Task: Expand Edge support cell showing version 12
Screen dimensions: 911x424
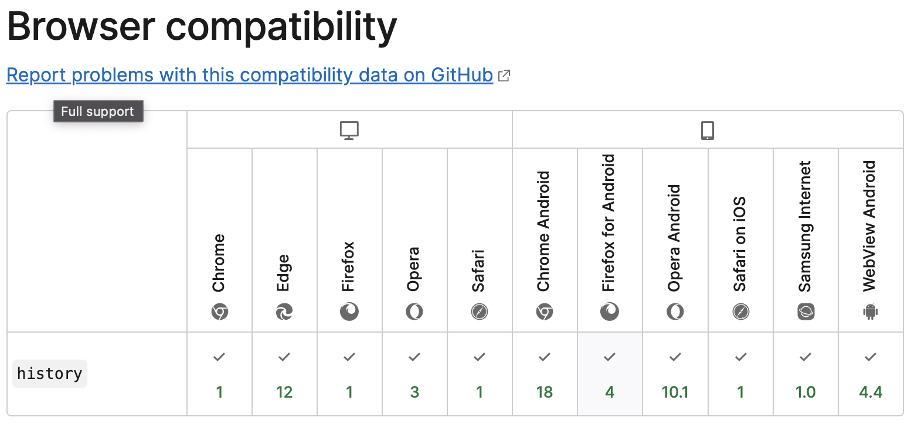Action: point(284,374)
